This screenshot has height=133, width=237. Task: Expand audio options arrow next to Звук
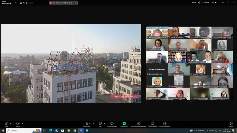[11, 123]
